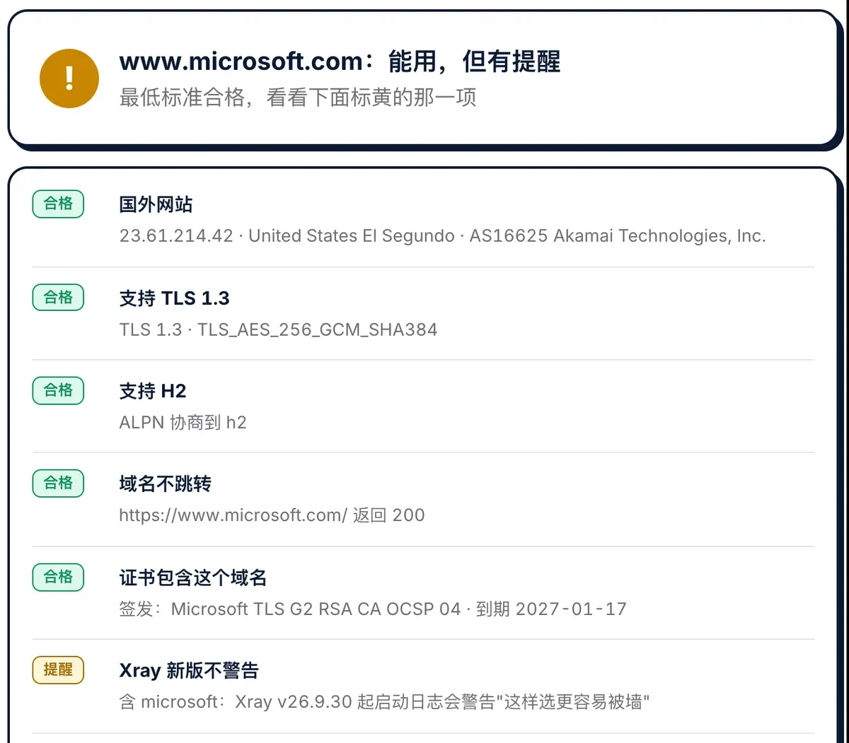The image size is (849, 743).
Task: Click the IP detail line "23.61.214.42 · United States El Segundo"
Action: click(287, 236)
